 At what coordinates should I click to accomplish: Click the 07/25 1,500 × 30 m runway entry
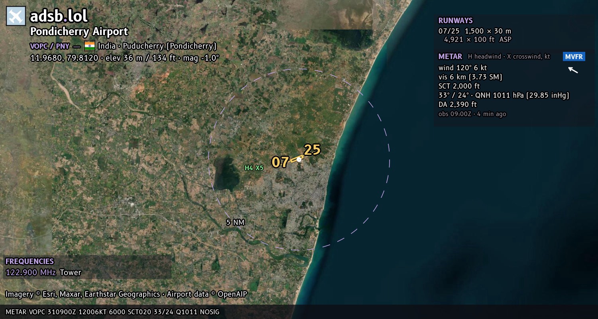[475, 31]
